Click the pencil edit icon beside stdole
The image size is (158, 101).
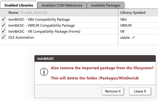point(133,38)
